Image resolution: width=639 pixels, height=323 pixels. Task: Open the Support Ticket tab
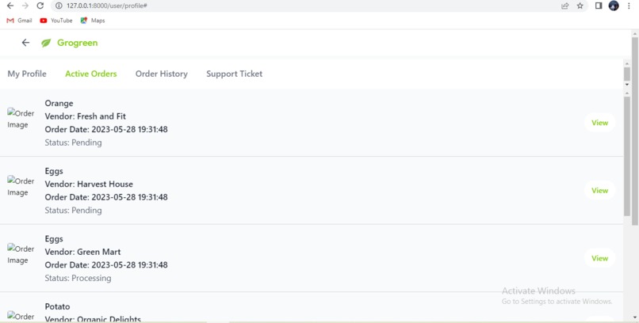(234, 74)
